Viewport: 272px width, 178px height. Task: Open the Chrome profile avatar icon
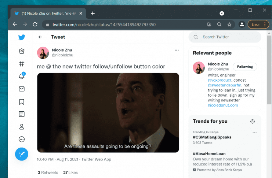click(242, 25)
